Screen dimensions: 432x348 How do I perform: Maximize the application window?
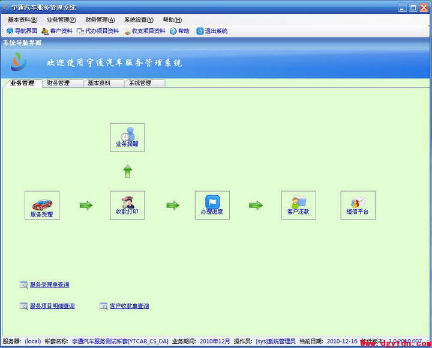(413, 8)
